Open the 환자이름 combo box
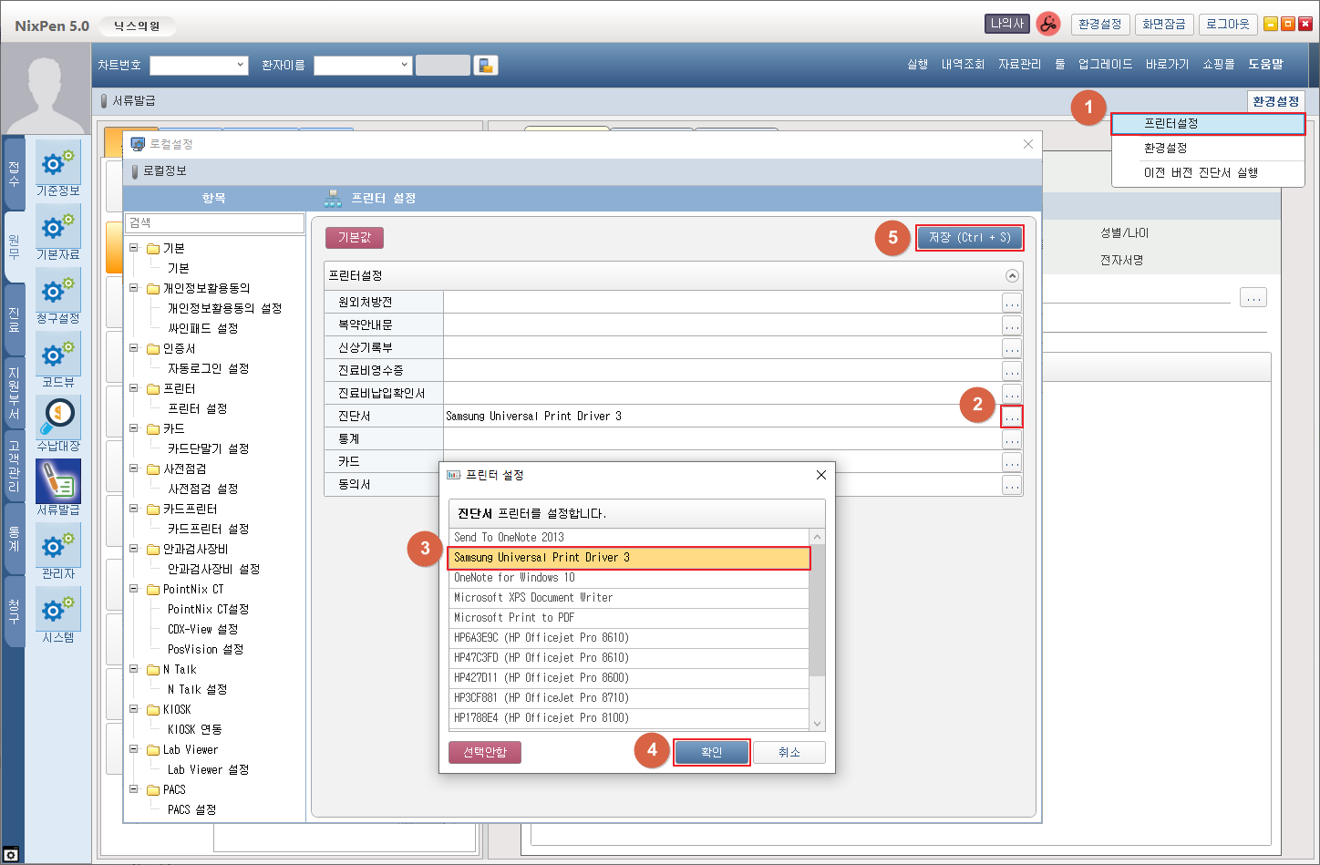This screenshot has width=1320, height=865. pyautogui.click(x=363, y=65)
